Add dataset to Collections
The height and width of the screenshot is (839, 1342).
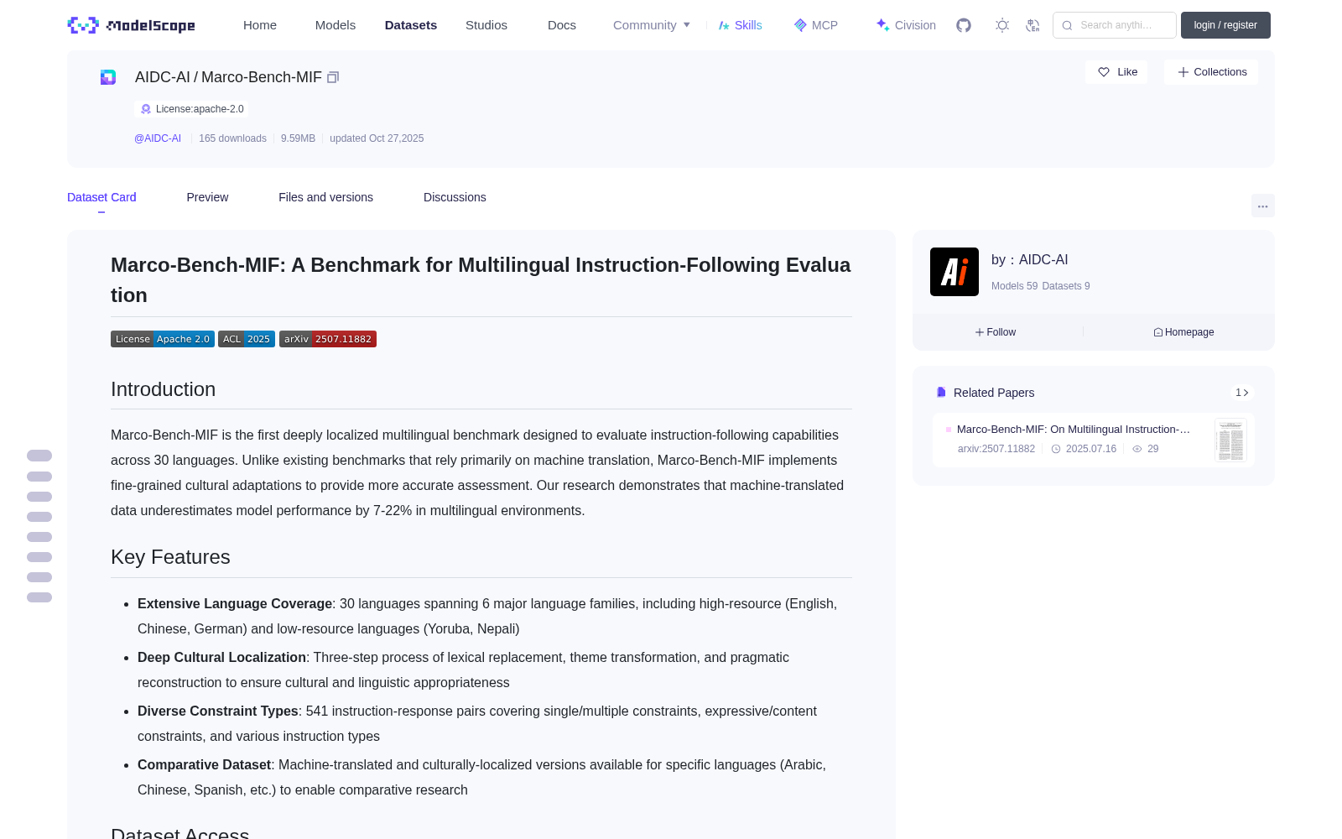click(x=1211, y=72)
